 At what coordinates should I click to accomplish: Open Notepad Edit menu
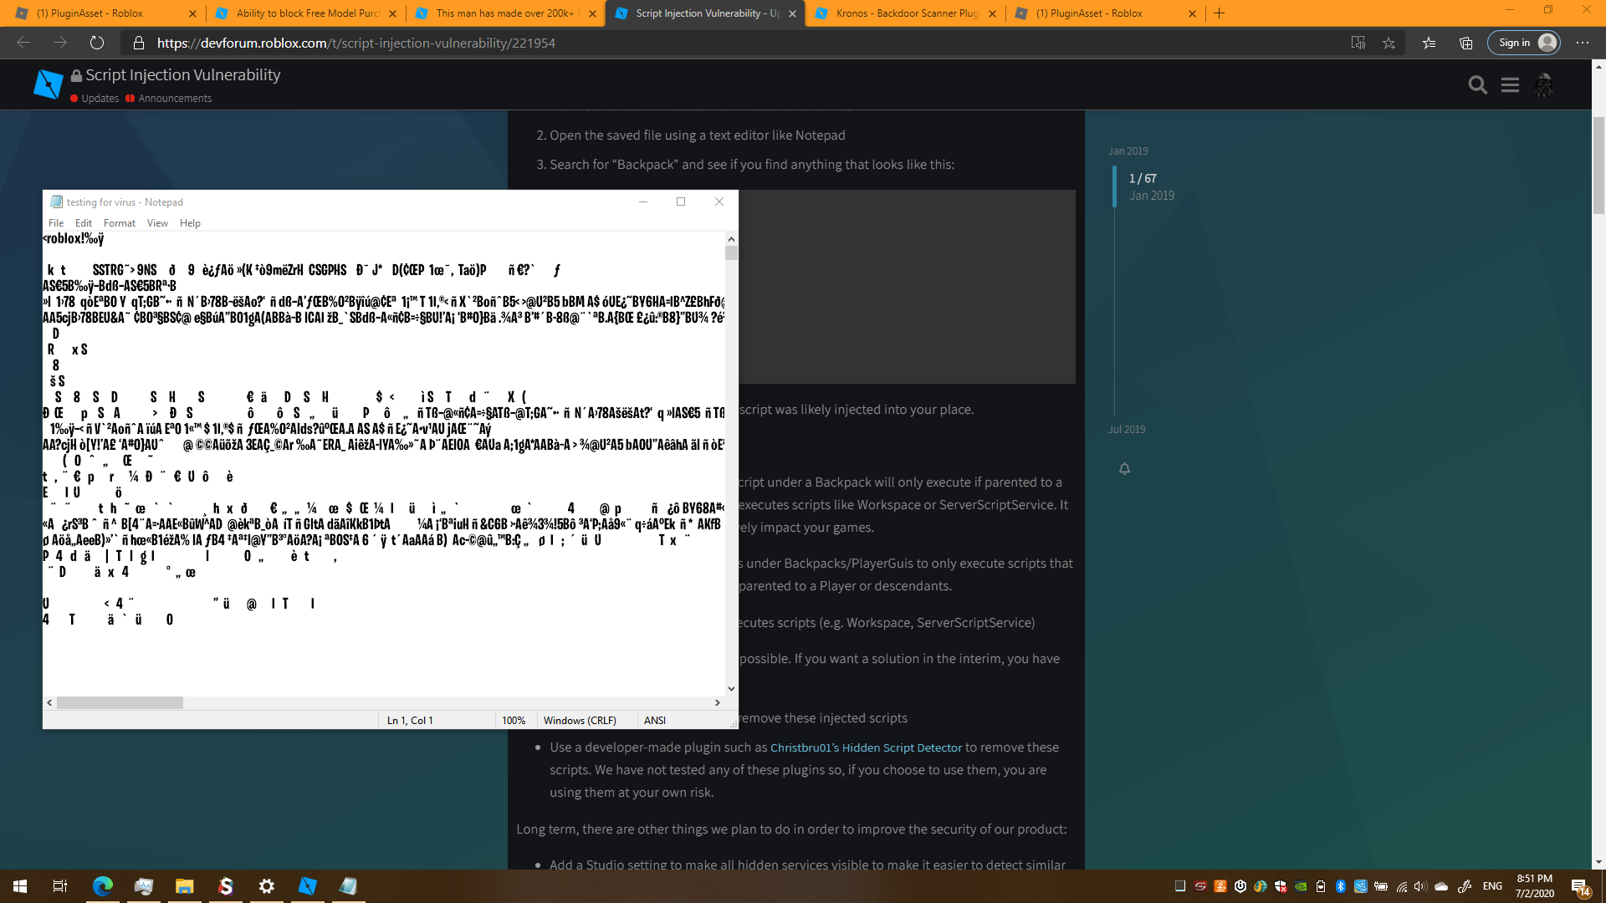tap(84, 223)
